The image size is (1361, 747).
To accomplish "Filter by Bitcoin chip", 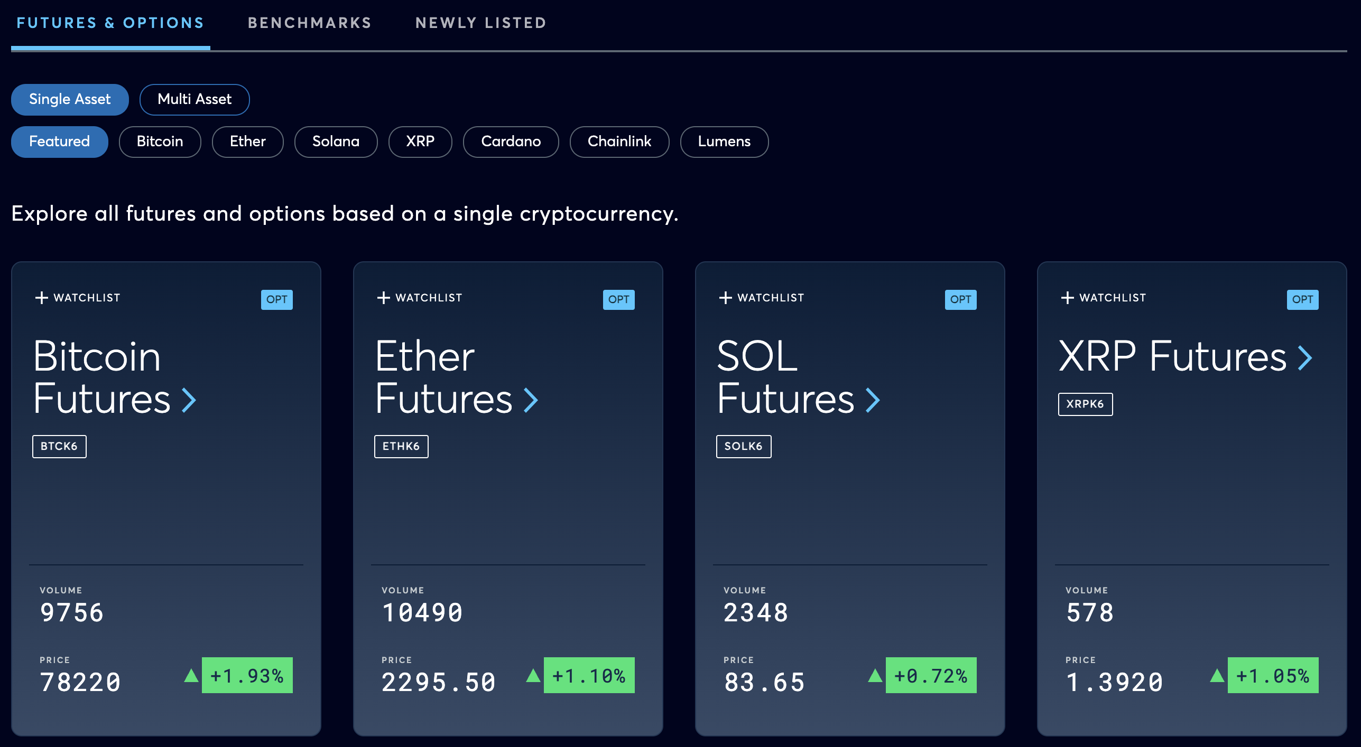I will [160, 141].
